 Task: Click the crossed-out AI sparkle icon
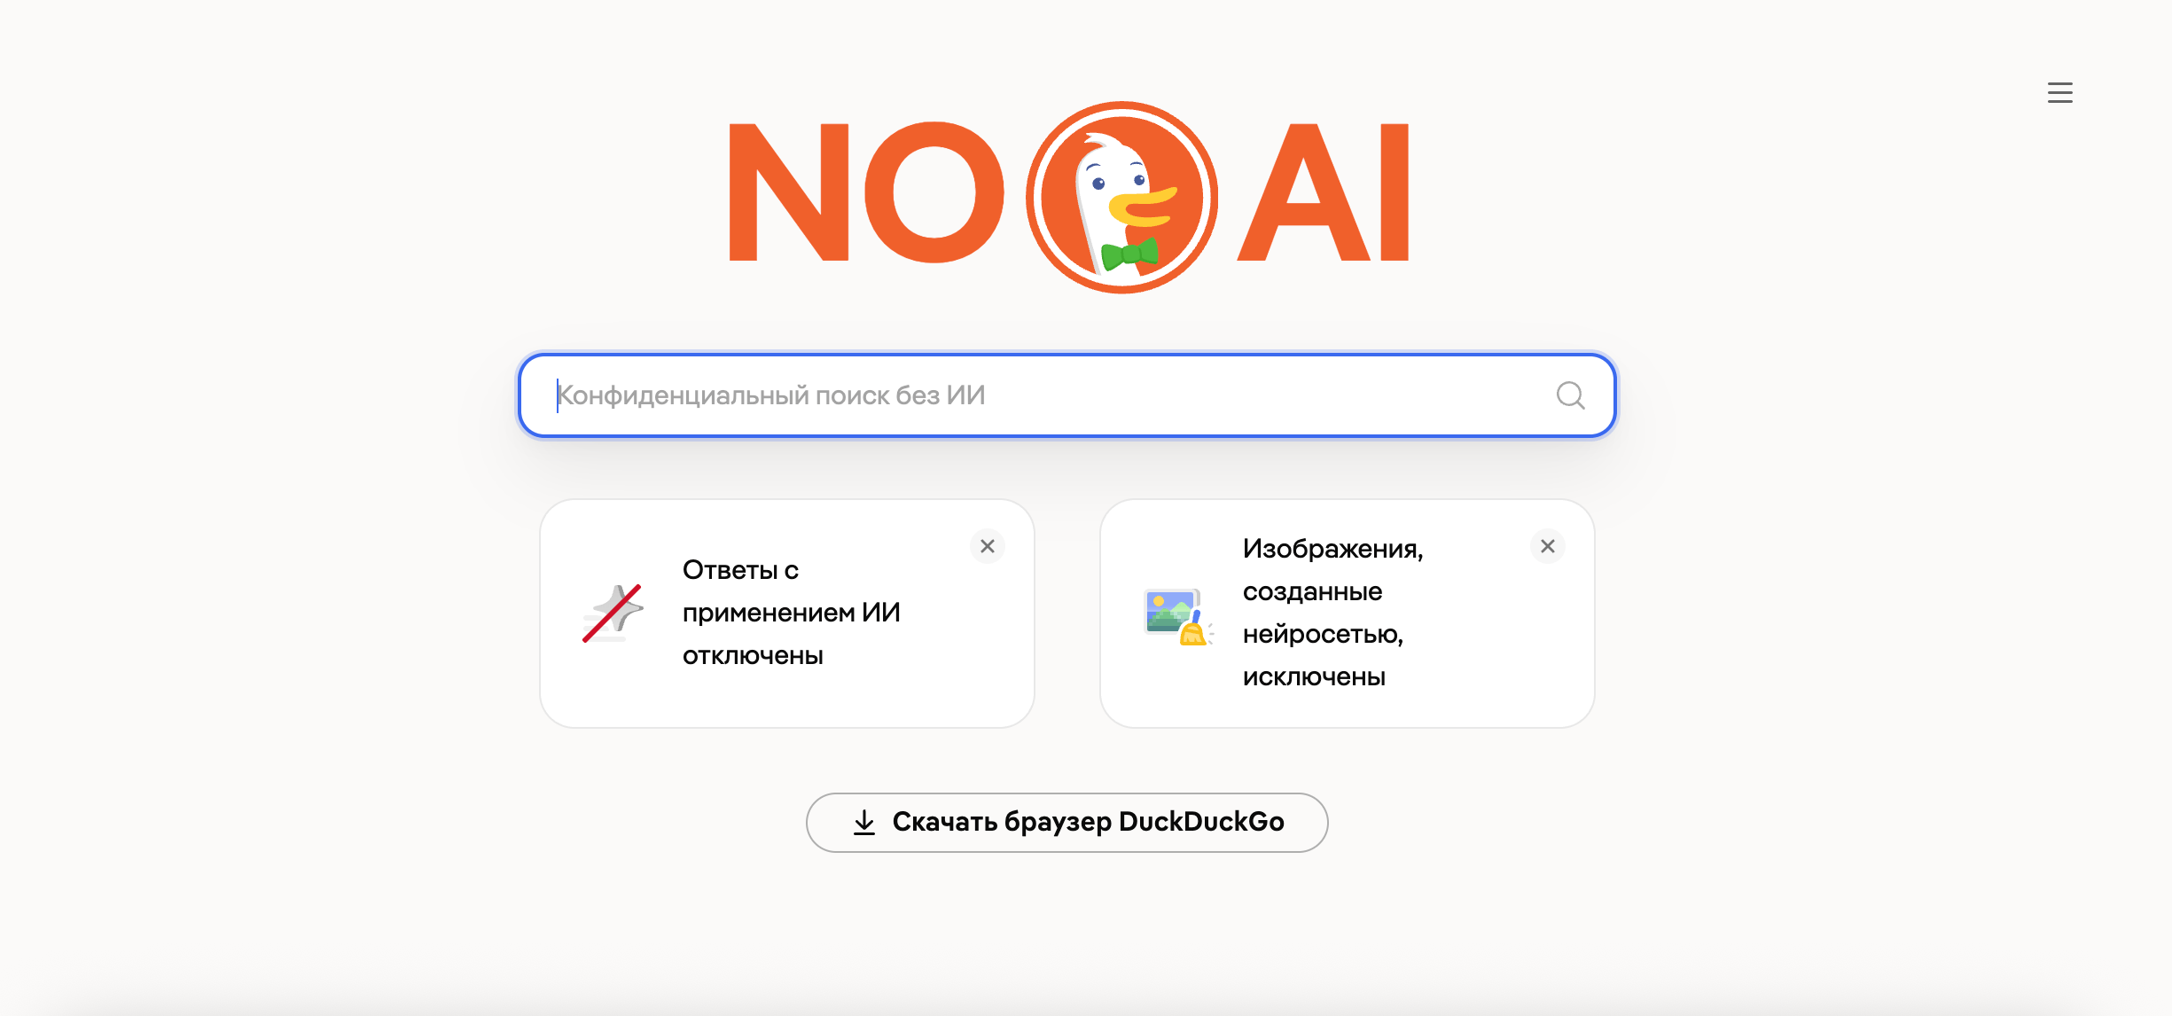(613, 613)
